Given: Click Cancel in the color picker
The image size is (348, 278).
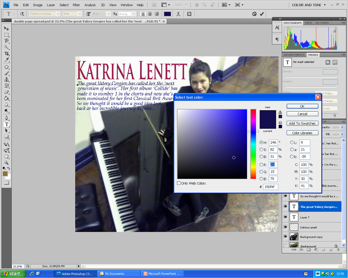Looking at the screenshot, I should click(302, 114).
